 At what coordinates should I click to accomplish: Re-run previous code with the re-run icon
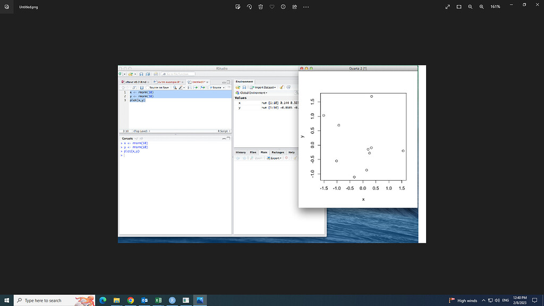pos(203,87)
